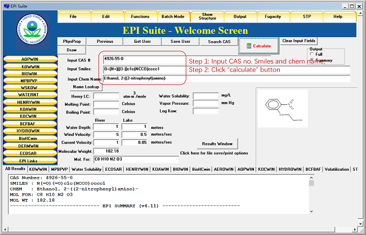Click the Vapor Pressure input field

pos(206,103)
